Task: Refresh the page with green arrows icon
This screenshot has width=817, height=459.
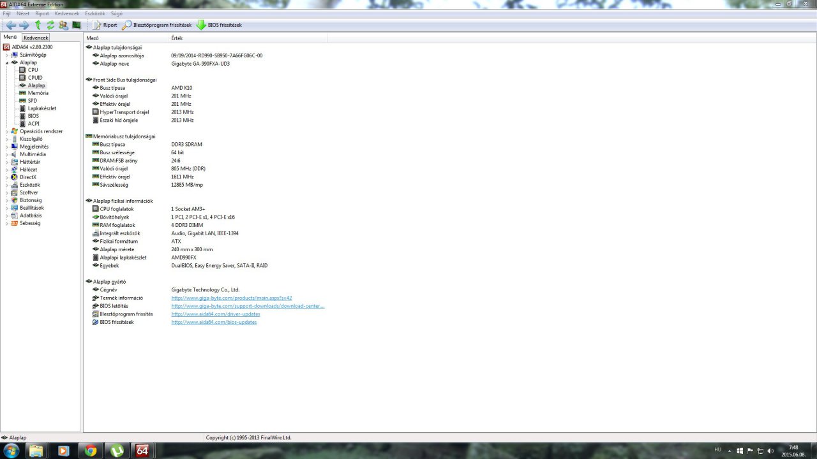Action: tap(50, 25)
